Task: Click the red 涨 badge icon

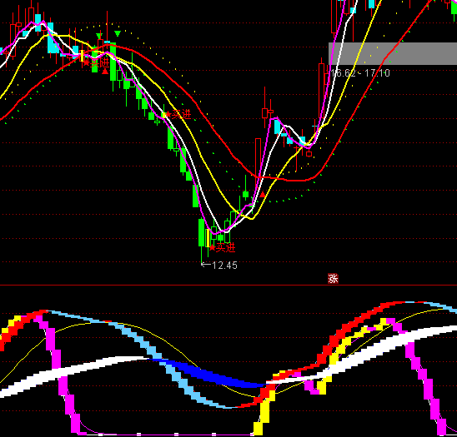Action: [333, 279]
